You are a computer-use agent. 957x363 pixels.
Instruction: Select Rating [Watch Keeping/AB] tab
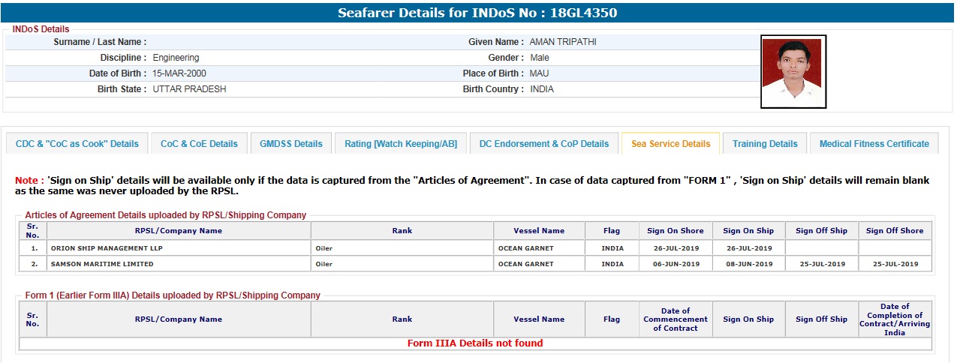point(401,144)
